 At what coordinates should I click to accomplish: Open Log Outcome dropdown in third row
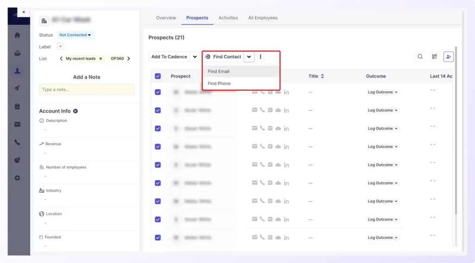tap(383, 128)
